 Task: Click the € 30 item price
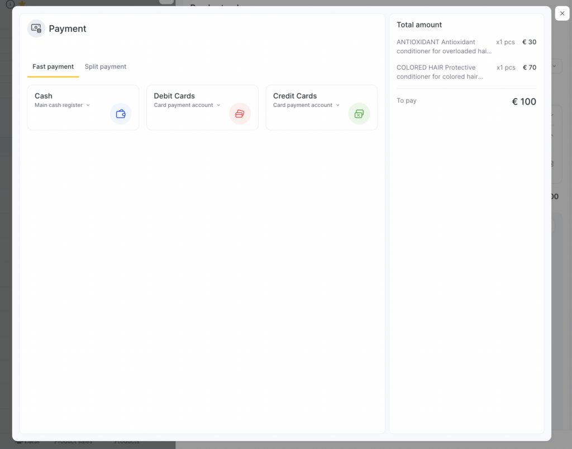529,42
